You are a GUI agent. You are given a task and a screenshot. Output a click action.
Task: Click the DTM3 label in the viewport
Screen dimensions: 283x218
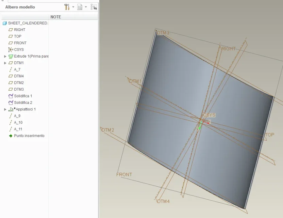[x=163, y=33]
